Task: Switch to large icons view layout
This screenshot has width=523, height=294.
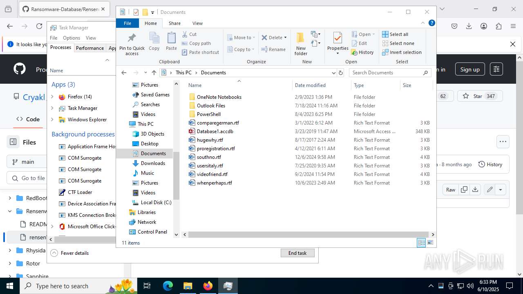Action: point(430,243)
